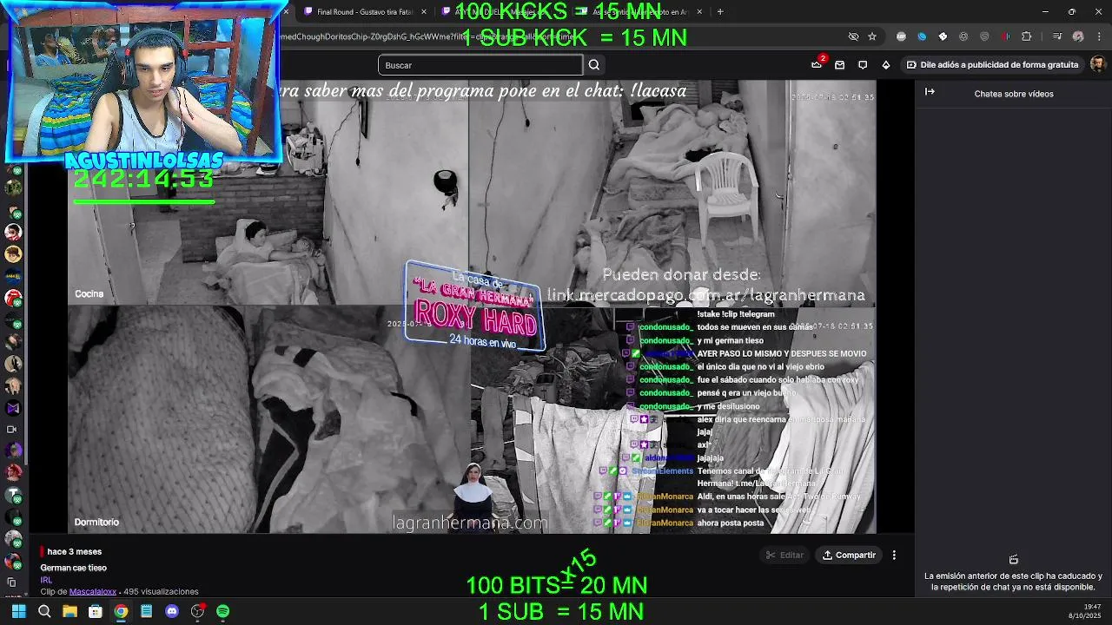Open Windows Start menu

(x=18, y=611)
